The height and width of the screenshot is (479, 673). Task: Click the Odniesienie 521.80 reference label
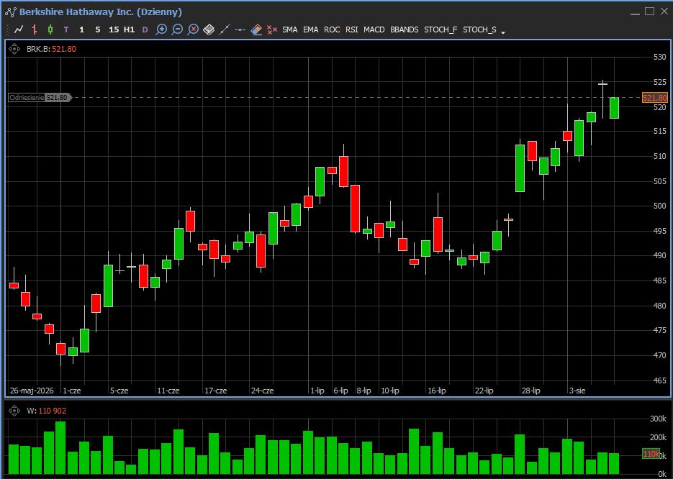pyautogui.click(x=40, y=98)
